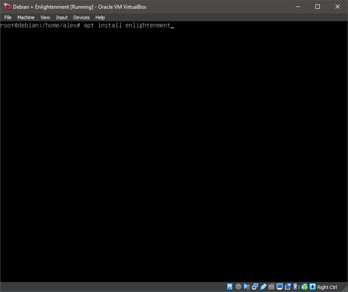Click the Right Ctrl host key indicator

tap(327, 287)
